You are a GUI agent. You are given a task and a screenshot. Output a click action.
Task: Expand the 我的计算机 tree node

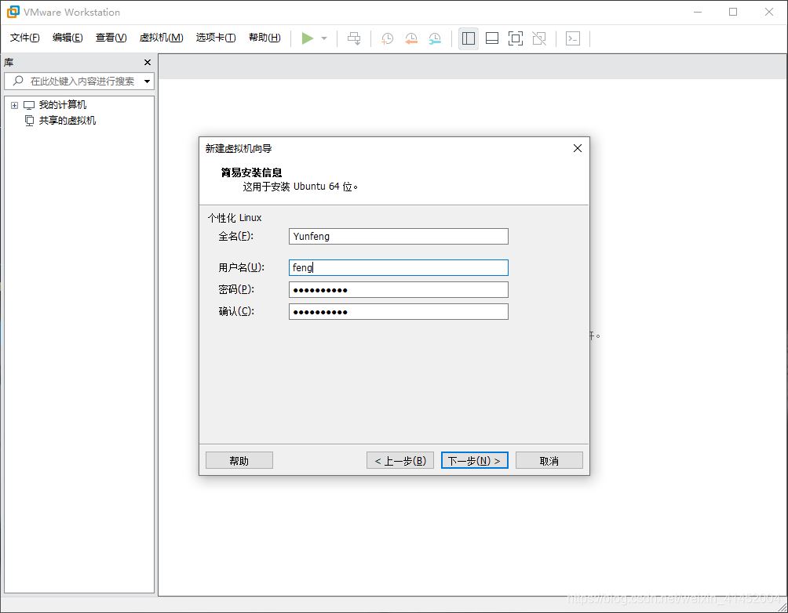click(15, 105)
